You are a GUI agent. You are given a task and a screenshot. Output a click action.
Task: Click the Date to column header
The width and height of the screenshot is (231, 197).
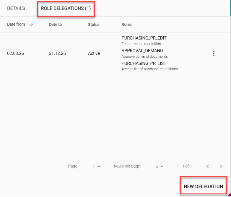click(x=55, y=24)
